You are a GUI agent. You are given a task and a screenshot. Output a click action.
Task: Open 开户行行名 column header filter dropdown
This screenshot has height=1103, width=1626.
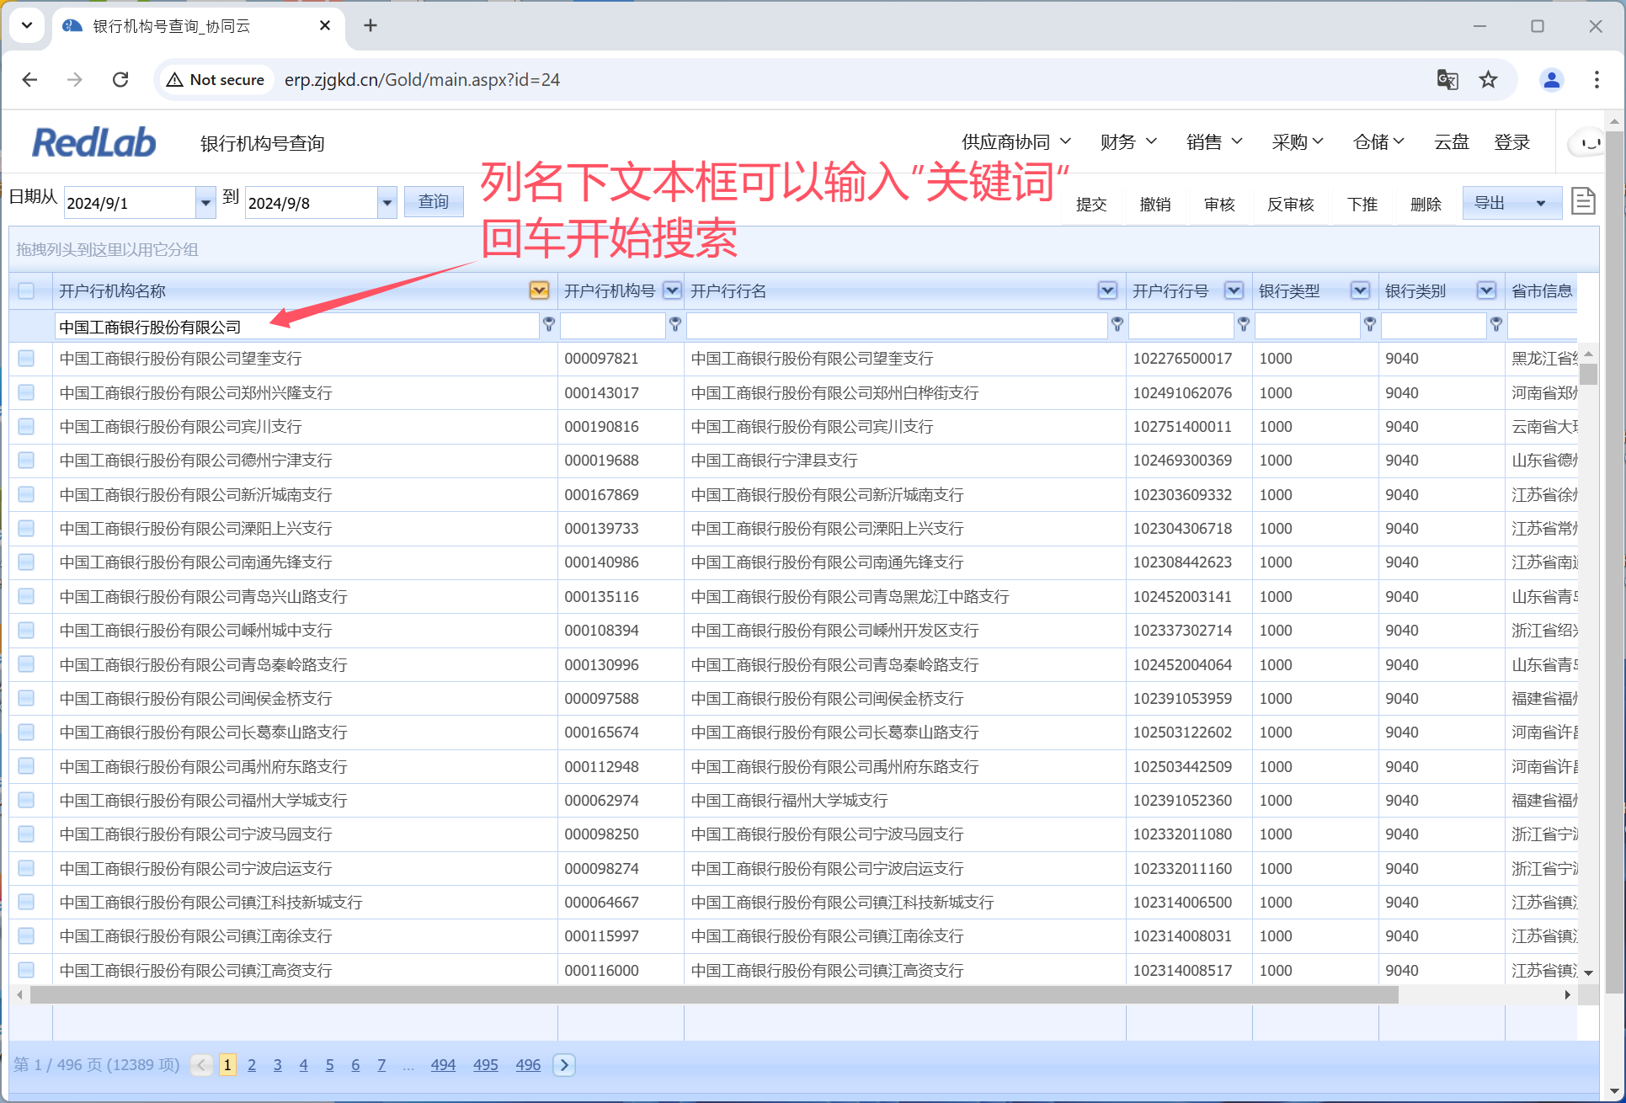click(x=1107, y=290)
